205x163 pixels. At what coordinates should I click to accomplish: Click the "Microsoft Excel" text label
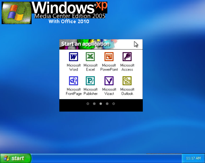tap(91, 67)
